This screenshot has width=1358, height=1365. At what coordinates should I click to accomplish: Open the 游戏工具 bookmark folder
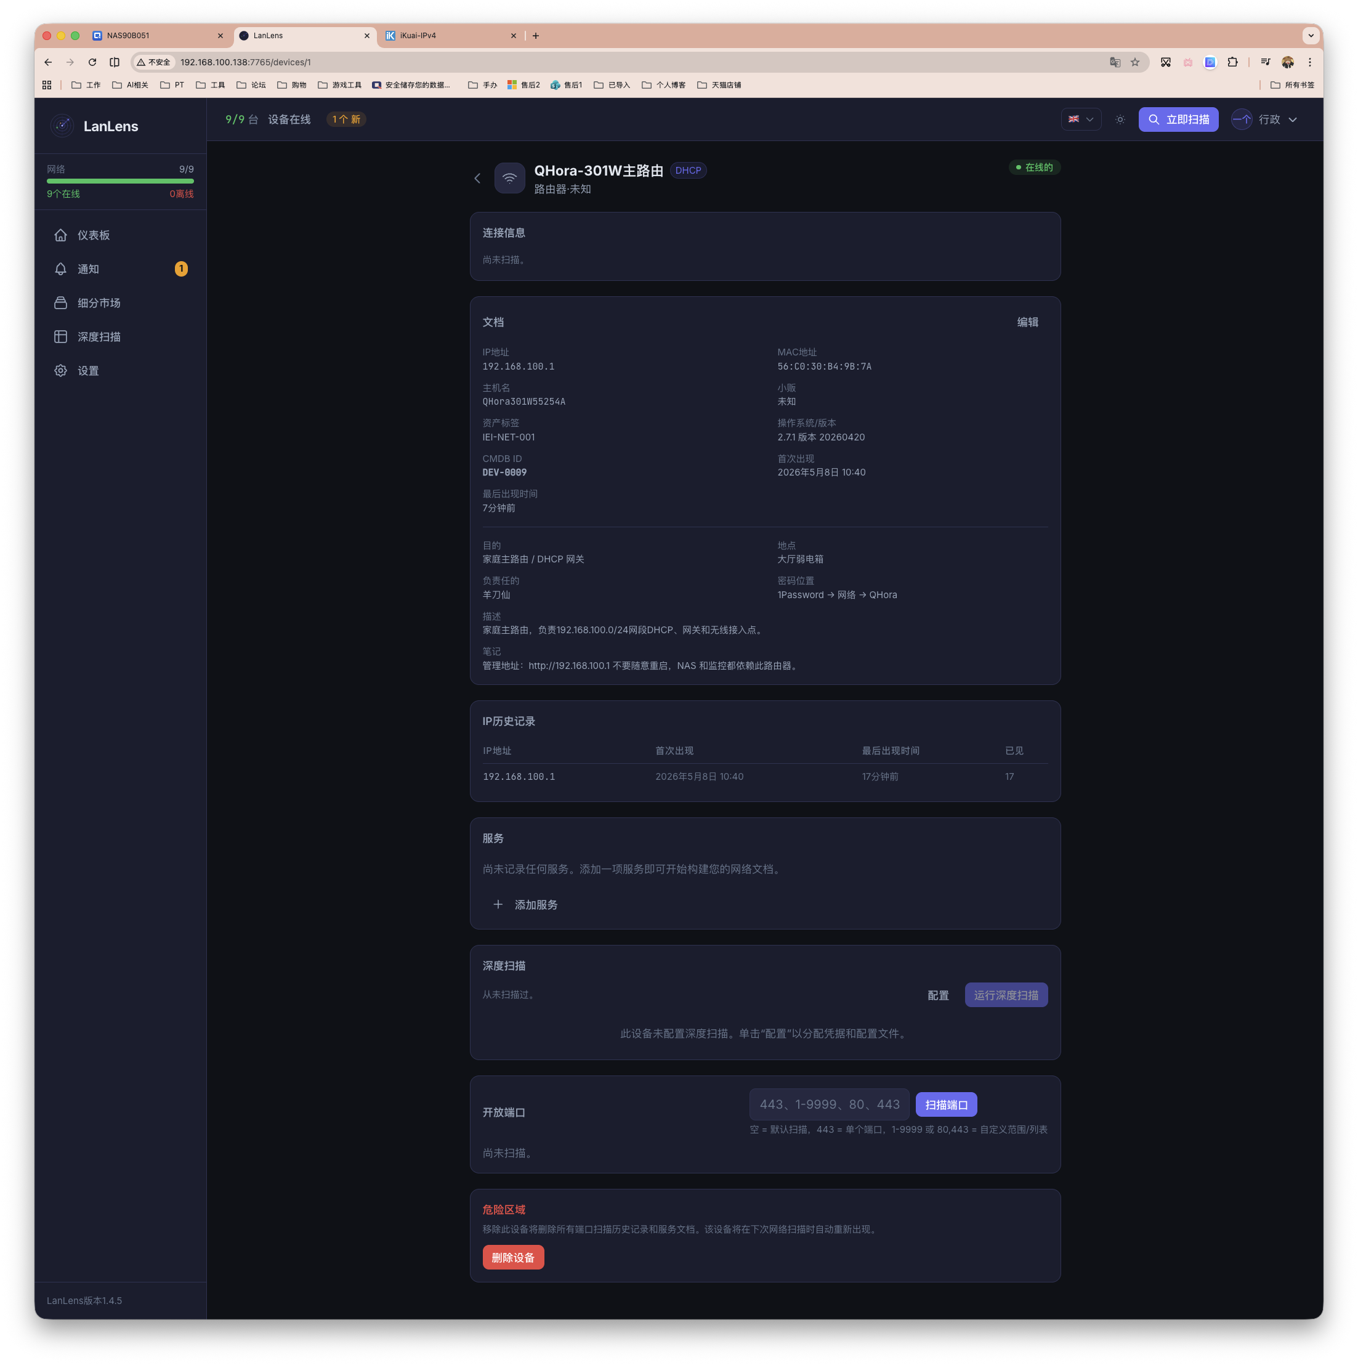tap(339, 85)
